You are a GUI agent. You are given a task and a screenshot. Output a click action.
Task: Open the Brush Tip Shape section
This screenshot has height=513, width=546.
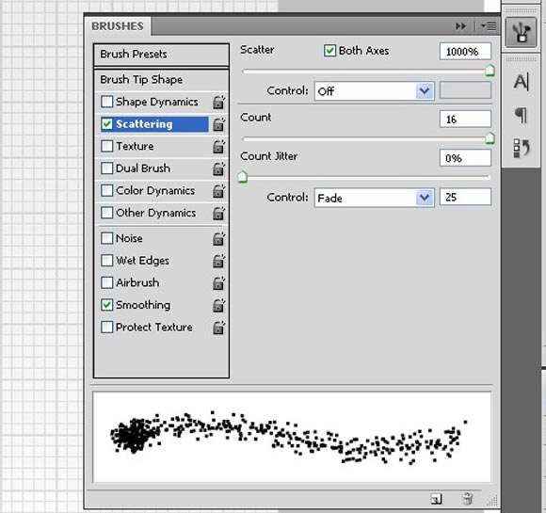pos(161,80)
